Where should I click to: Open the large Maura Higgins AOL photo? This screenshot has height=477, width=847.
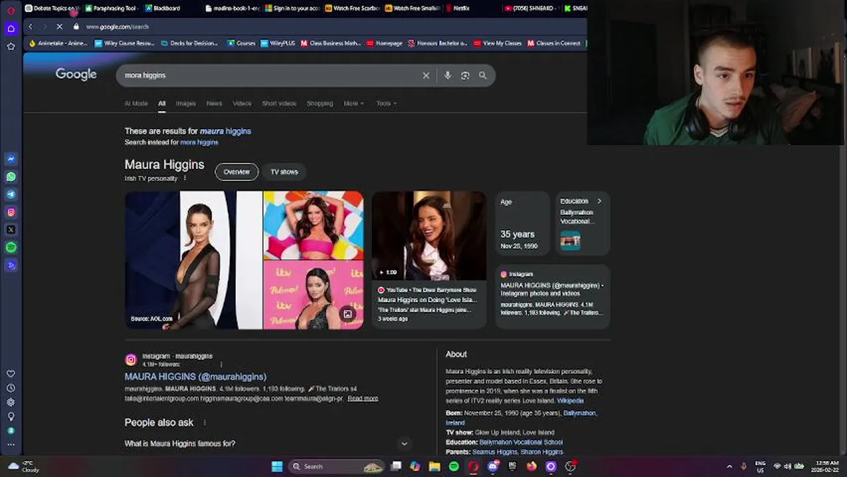pos(194,260)
